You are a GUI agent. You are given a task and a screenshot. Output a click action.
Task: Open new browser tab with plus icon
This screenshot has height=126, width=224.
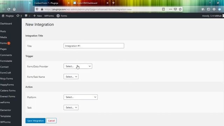coord(113,3)
